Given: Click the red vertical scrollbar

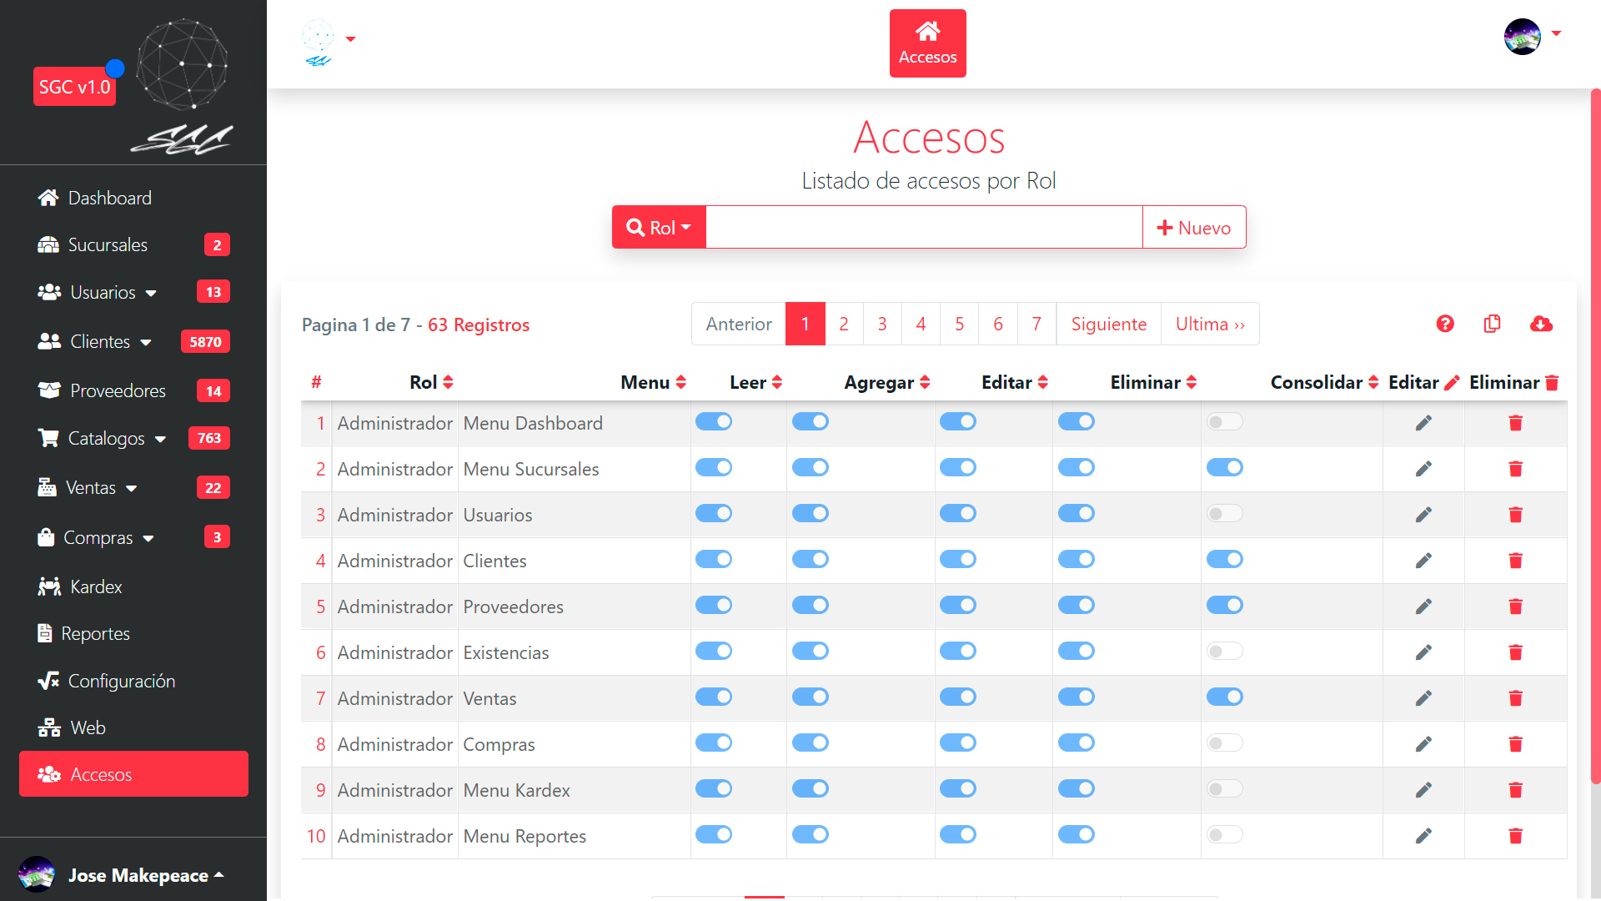Looking at the screenshot, I should tap(1595, 434).
